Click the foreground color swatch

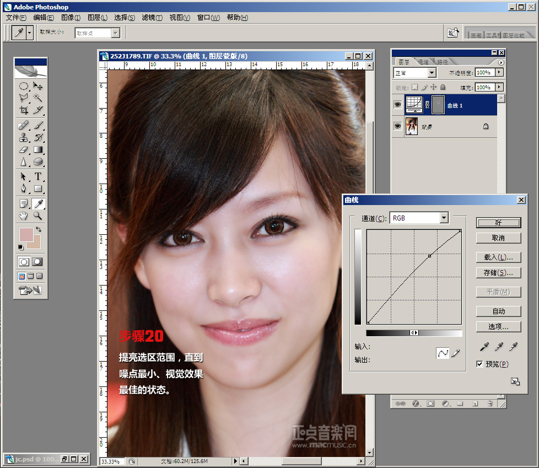pyautogui.click(x=26, y=234)
